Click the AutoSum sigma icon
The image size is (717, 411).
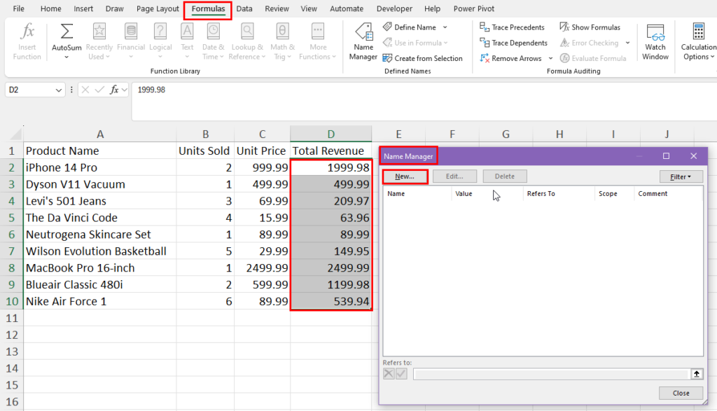pyautogui.click(x=67, y=32)
